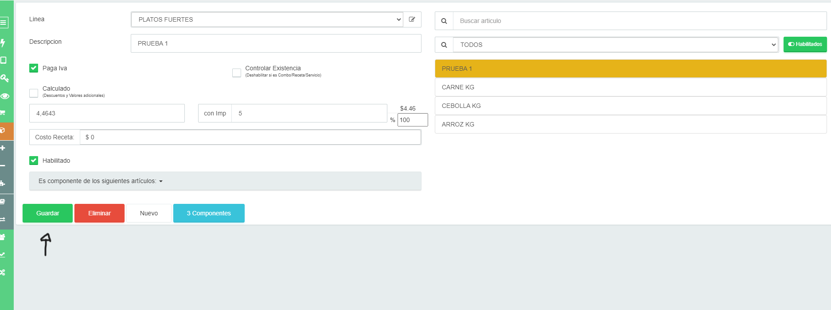This screenshot has height=310, width=831.
Task: Click the Buscar articulo search field
Action: pos(639,21)
